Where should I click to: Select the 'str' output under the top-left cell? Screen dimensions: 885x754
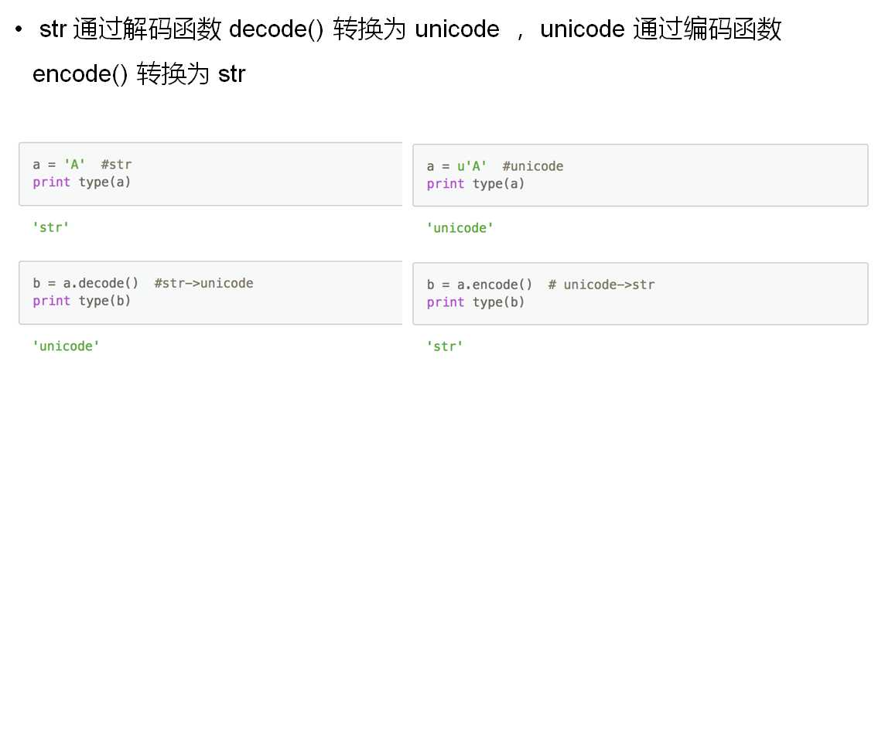tap(51, 228)
